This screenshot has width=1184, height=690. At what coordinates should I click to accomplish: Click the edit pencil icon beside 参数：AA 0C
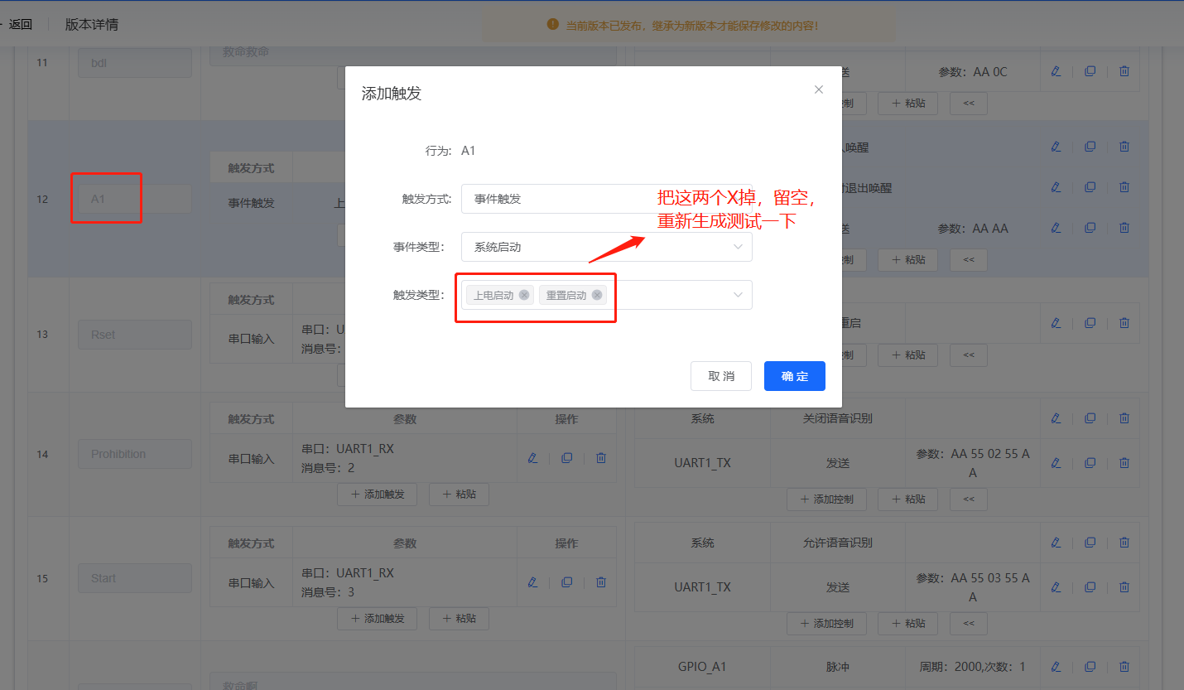point(1056,70)
